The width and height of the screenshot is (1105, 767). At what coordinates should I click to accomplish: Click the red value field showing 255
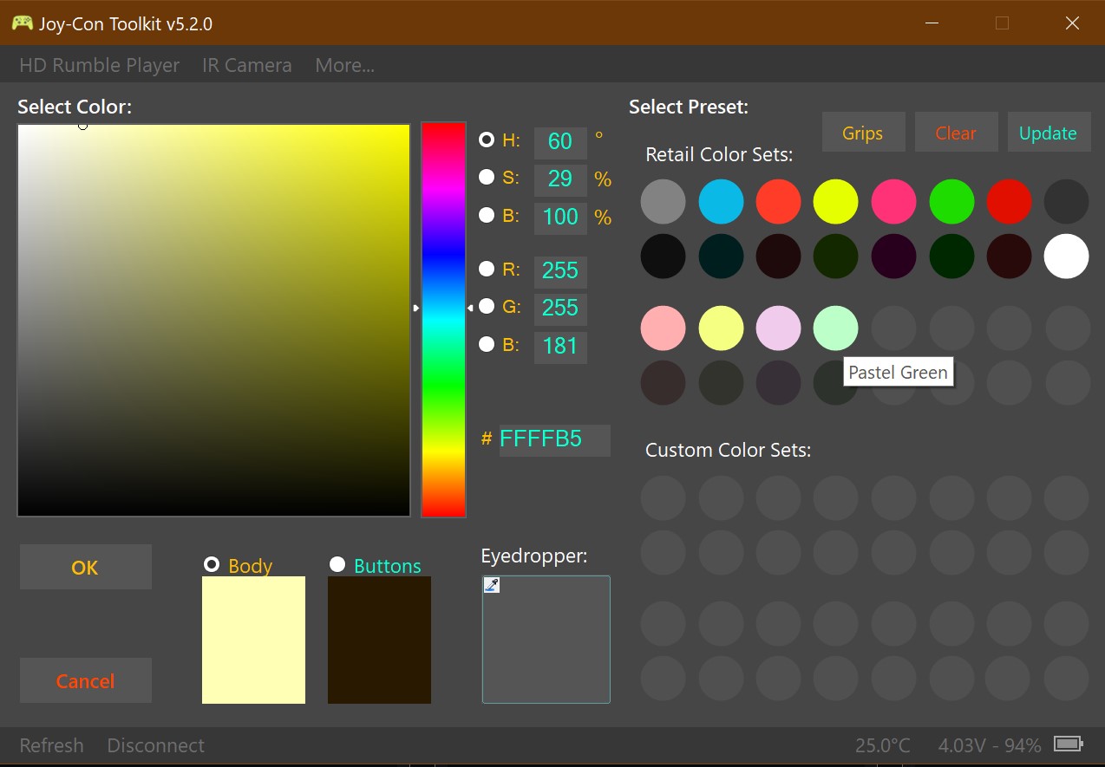point(560,271)
